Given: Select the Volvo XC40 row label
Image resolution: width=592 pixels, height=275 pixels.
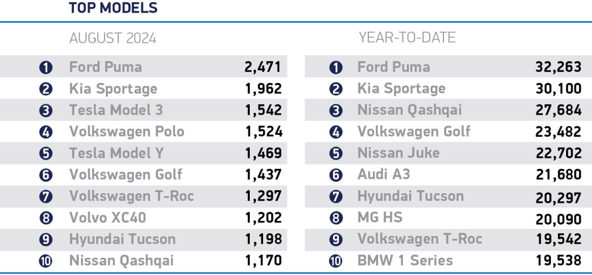Looking at the screenshot, I should (x=108, y=218).
